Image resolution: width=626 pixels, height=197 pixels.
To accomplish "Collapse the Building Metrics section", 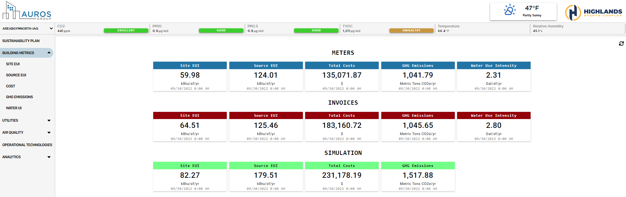I will pyautogui.click(x=49, y=53).
